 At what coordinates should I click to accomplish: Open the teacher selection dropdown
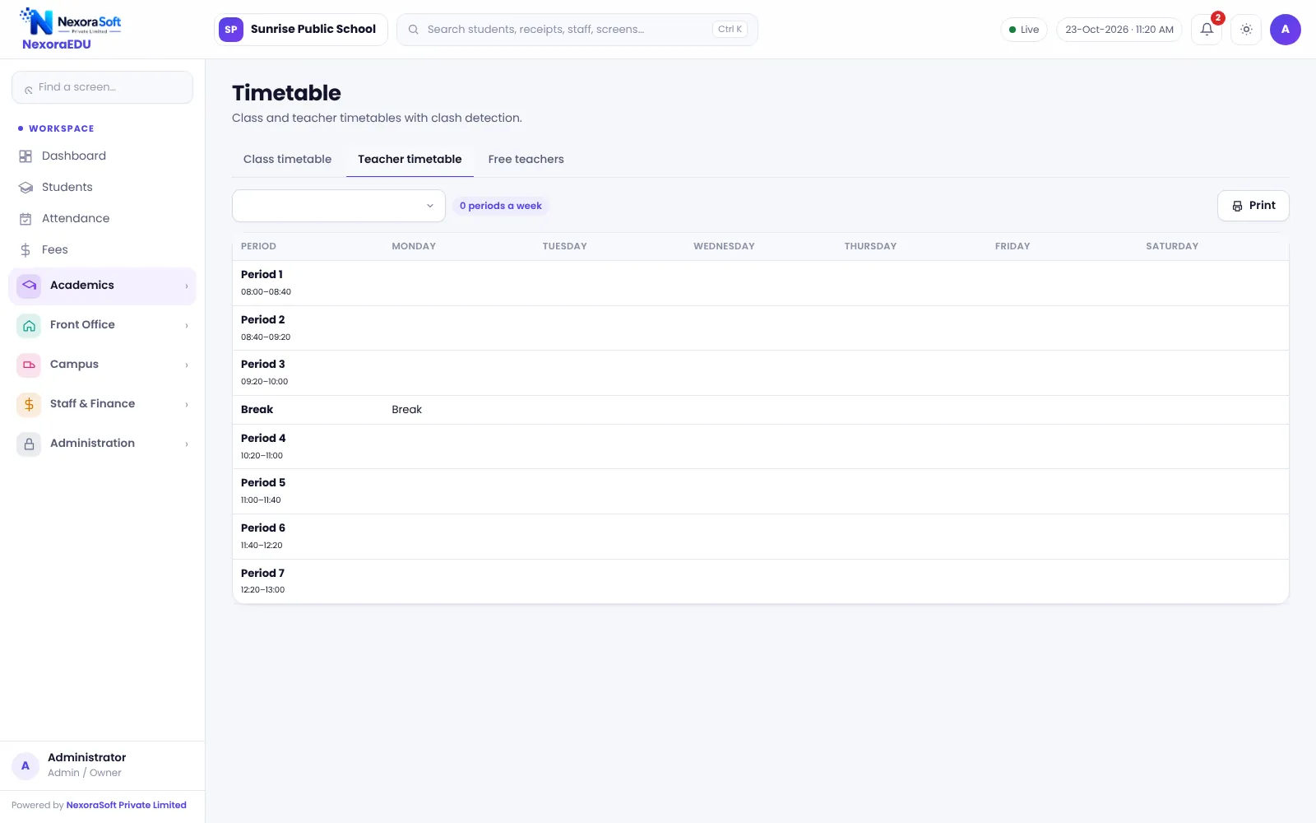coord(339,206)
